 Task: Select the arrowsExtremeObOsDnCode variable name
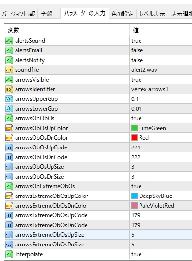coord(51,225)
